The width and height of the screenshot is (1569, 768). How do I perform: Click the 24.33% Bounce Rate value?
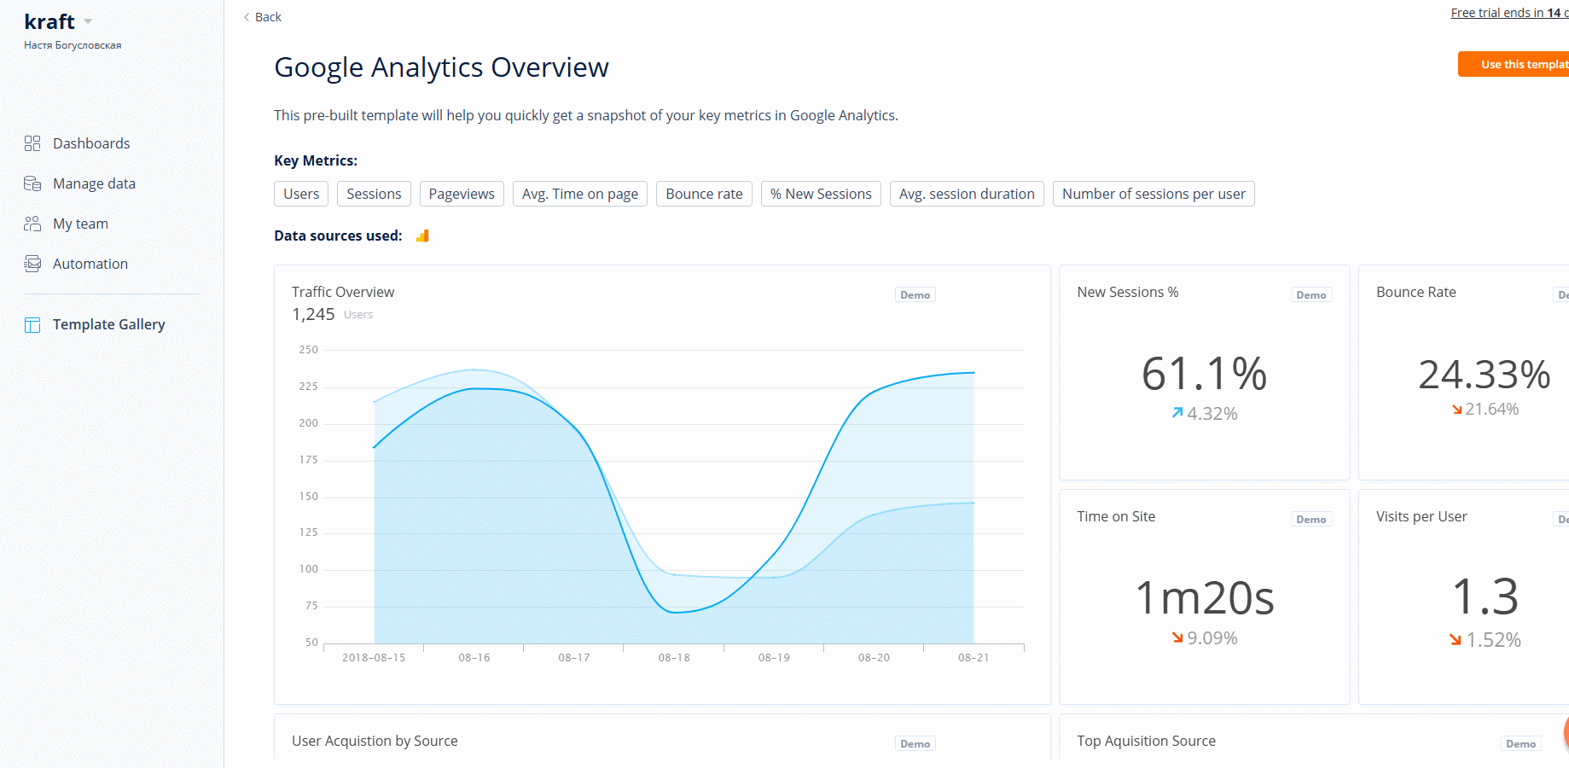click(1484, 374)
